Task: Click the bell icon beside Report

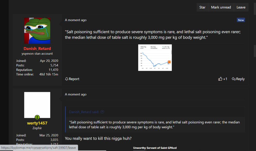Action: [x=67, y=79]
